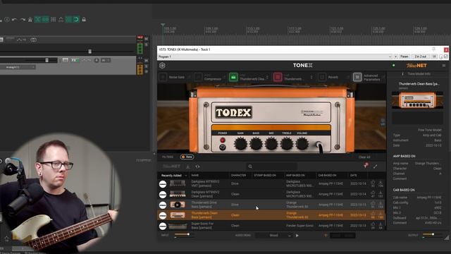Click the amp thumbnail in Tone Model Info
This screenshot has height=254, width=451.
[417, 99]
